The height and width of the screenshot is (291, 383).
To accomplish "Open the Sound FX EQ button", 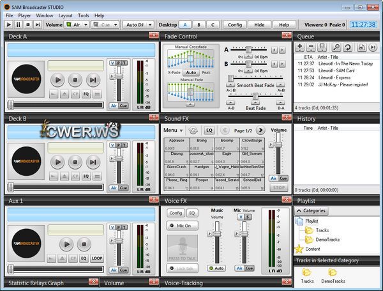I will coord(209,130).
